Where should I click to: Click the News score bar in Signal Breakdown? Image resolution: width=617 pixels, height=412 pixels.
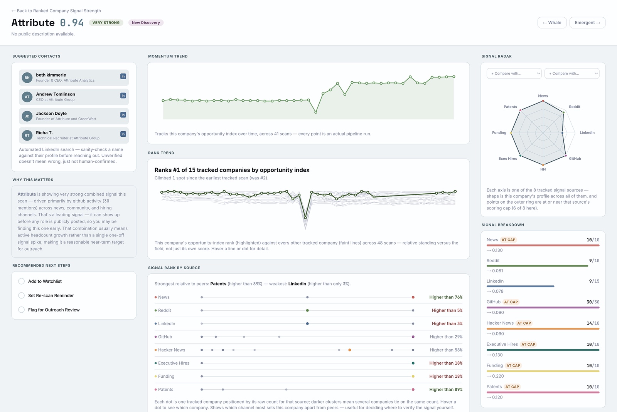[543, 245]
